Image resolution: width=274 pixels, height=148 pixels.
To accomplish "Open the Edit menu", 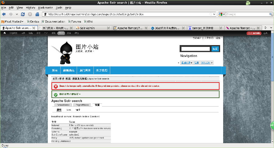I will click(x=11, y=8).
